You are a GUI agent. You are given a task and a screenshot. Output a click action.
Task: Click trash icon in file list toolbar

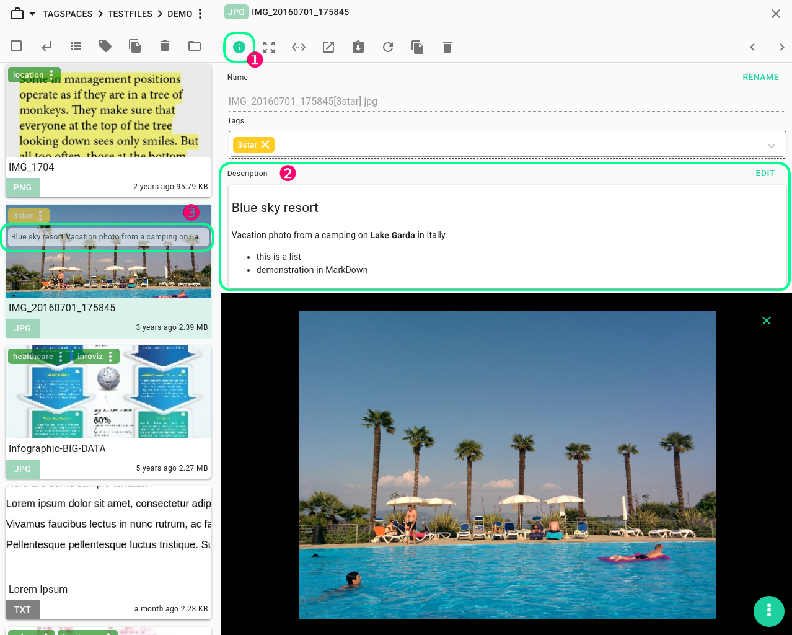click(x=165, y=46)
